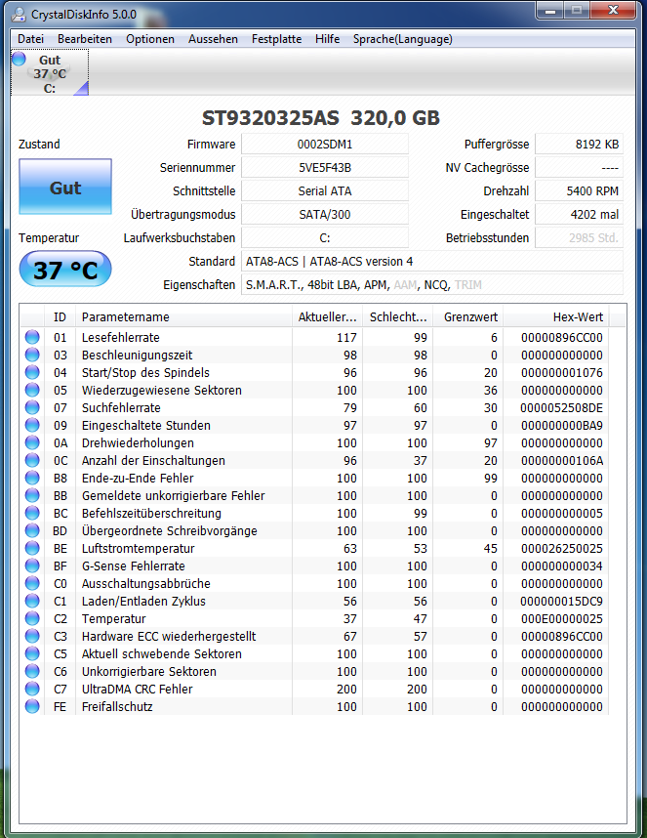Click the blue Gut health status button
This screenshot has height=838, width=647.
[x=65, y=189]
